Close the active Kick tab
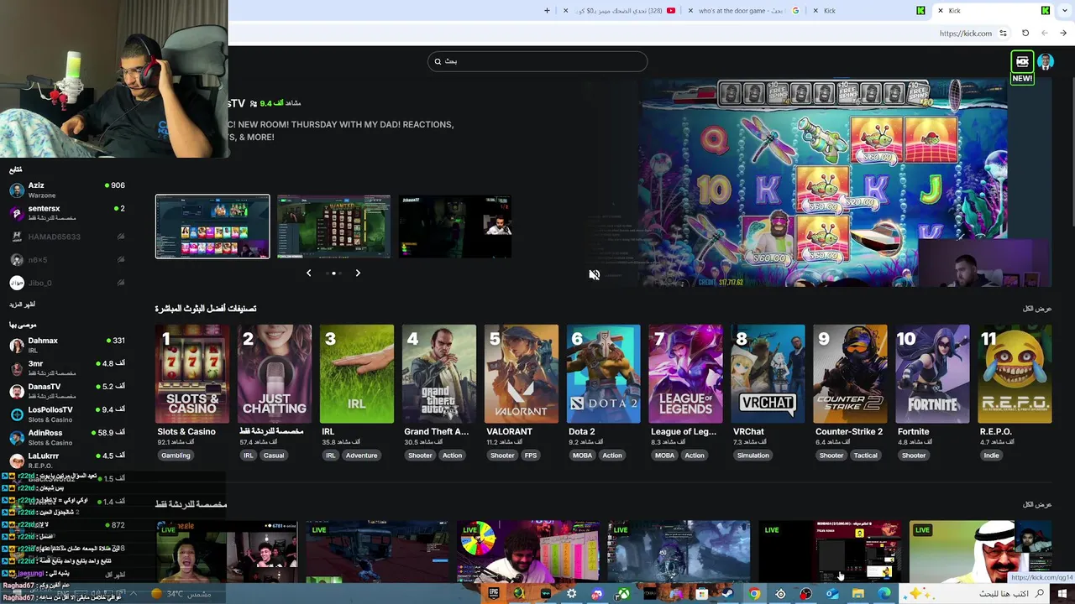Viewport: 1075px width, 604px height. (941, 11)
